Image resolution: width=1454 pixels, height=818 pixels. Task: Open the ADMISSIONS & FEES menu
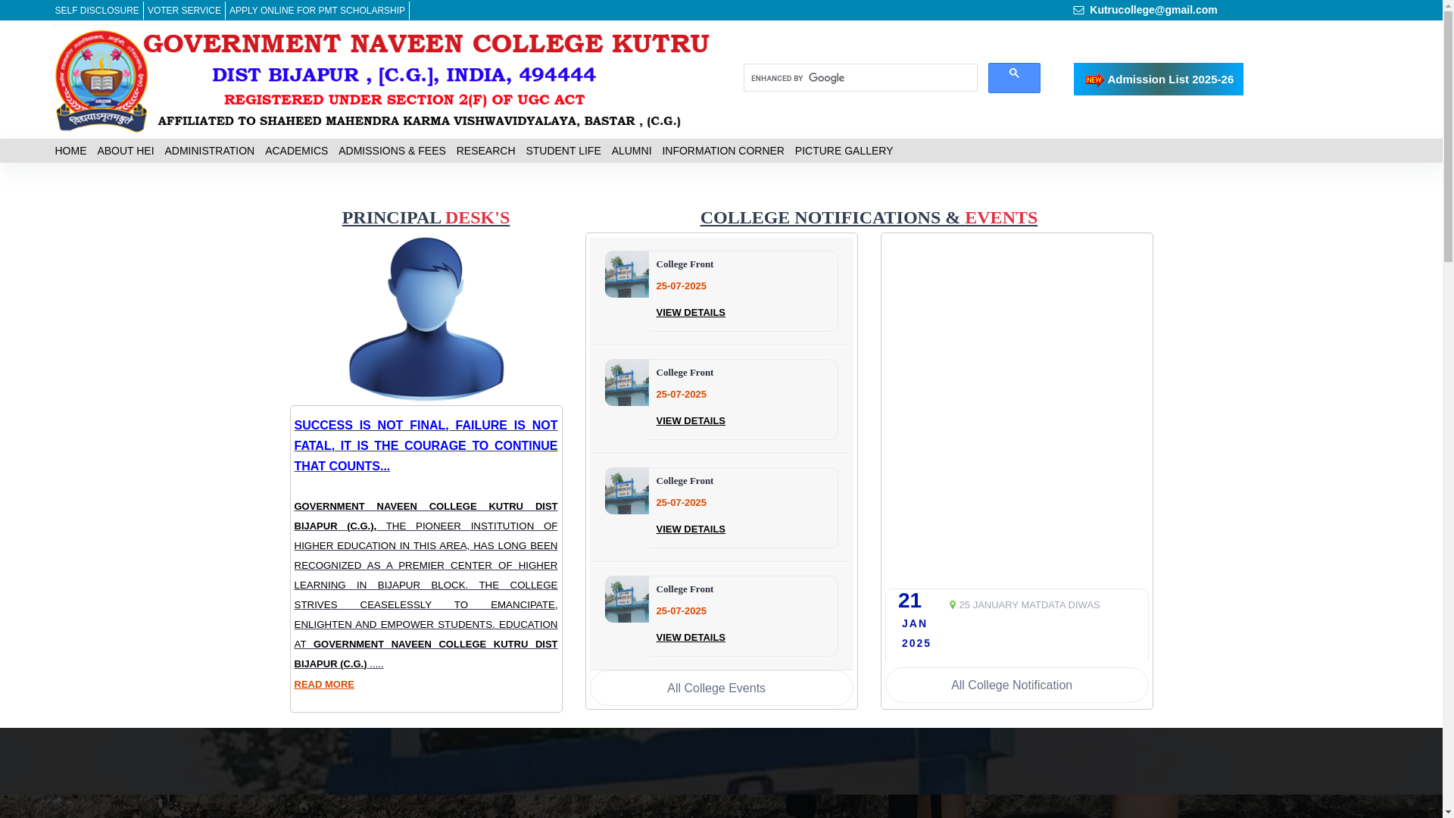(x=392, y=151)
